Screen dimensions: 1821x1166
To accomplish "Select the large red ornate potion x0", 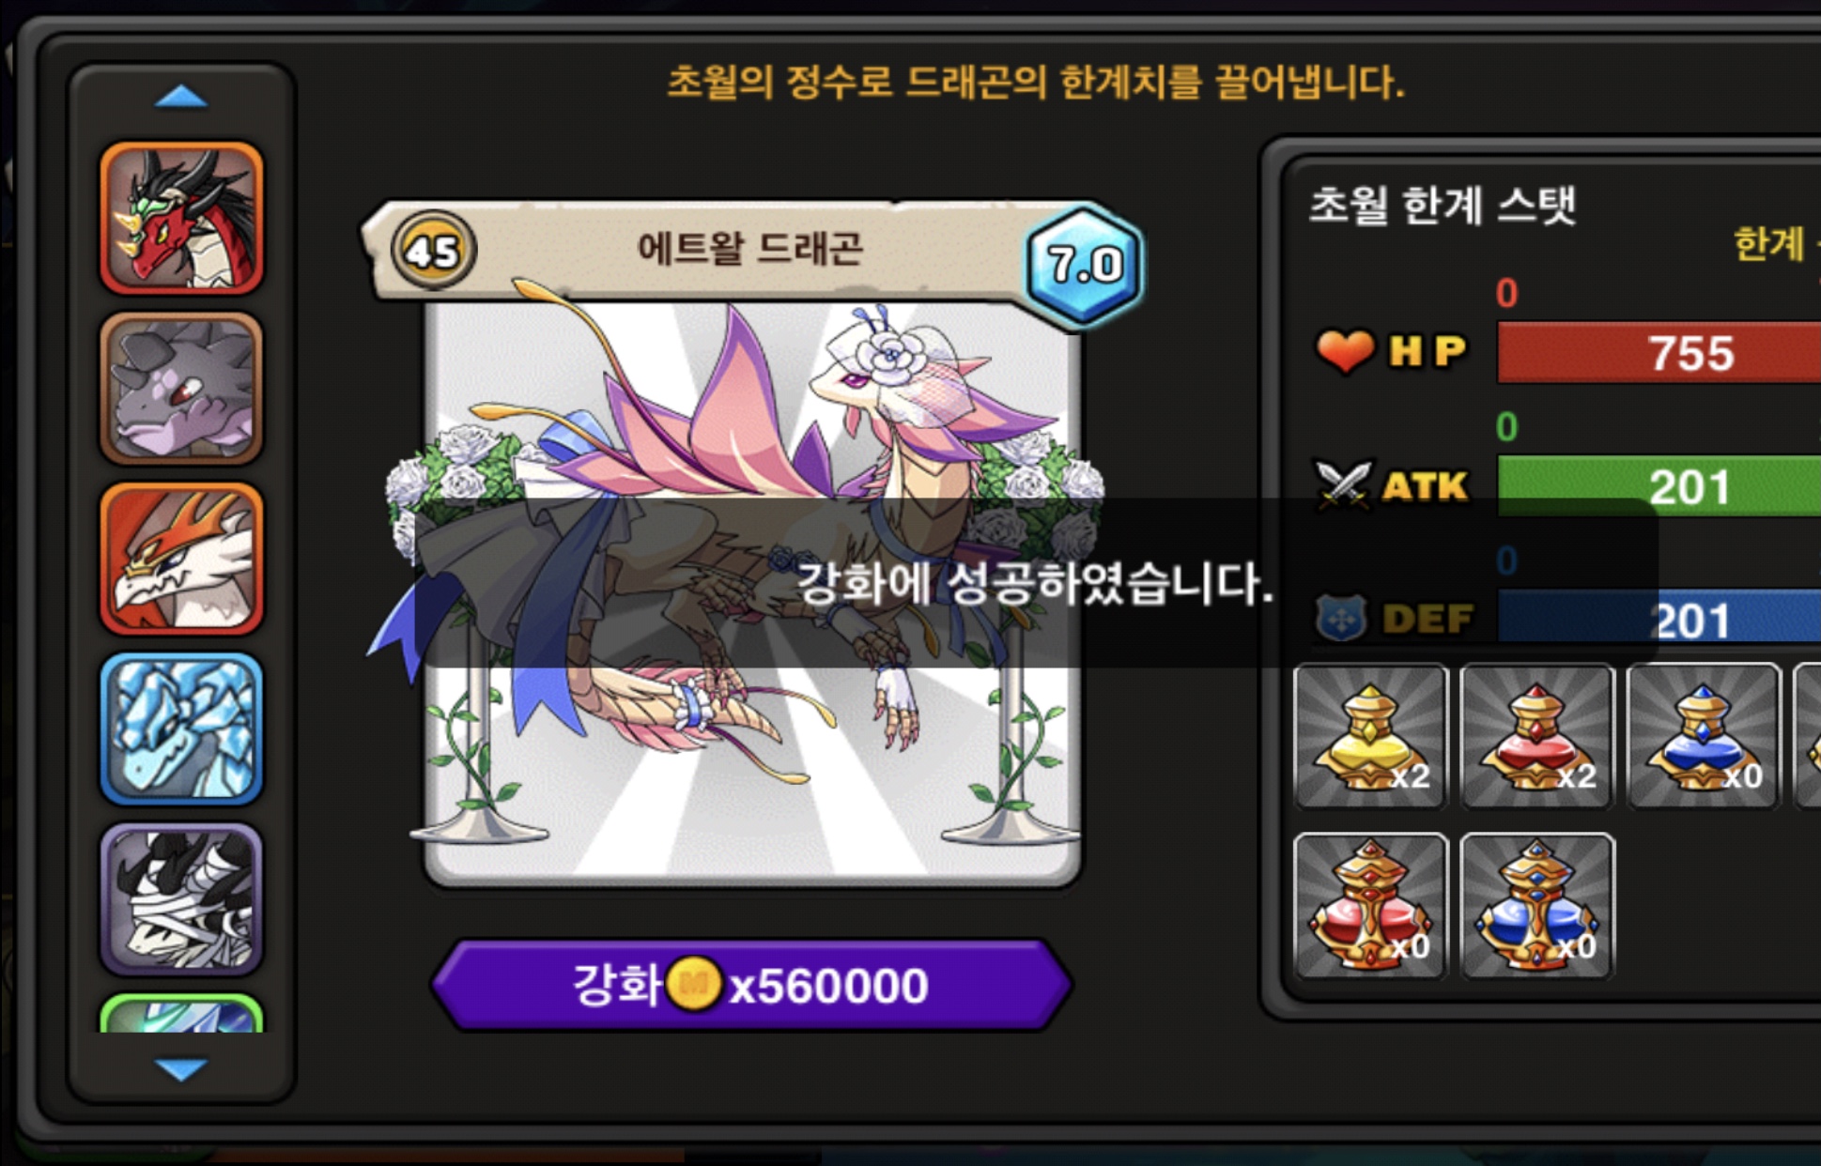I will [x=1370, y=906].
